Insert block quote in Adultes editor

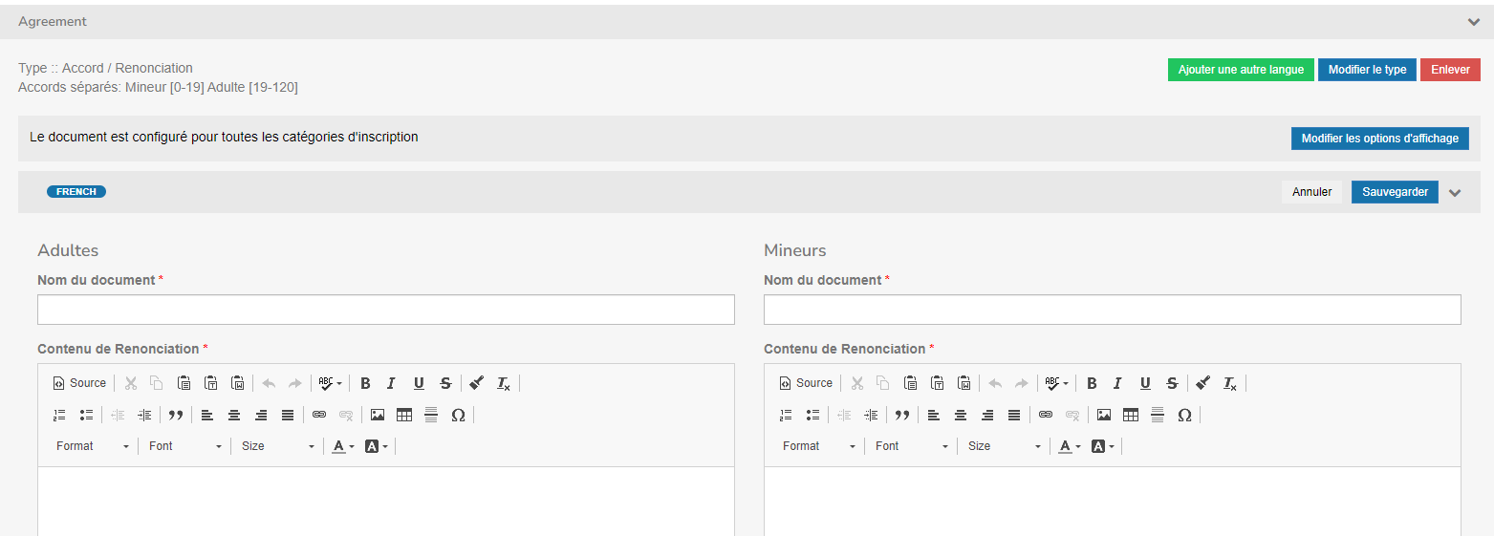coord(175,415)
